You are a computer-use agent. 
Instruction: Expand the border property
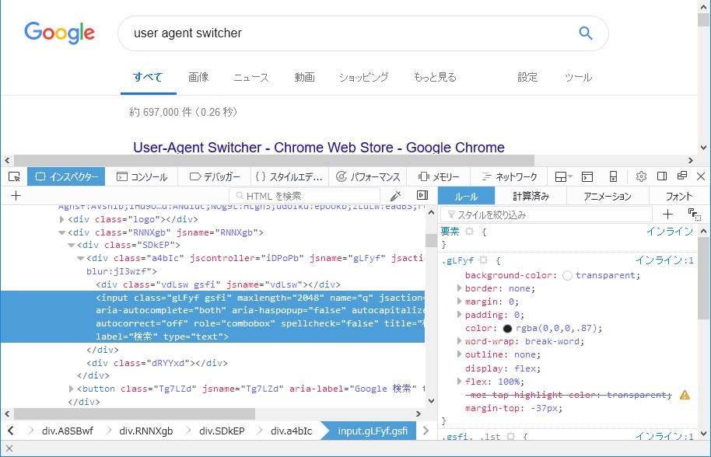coord(459,288)
